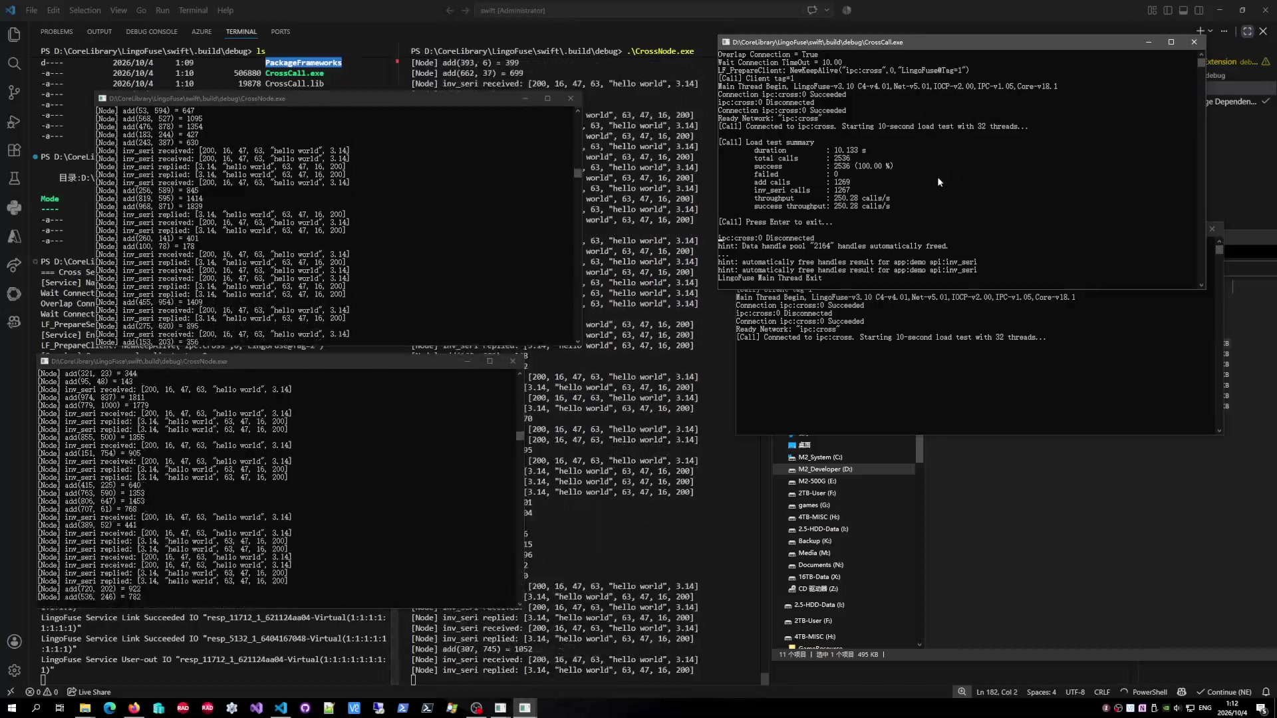Open the Source Control view
The height and width of the screenshot is (718, 1277).
point(14,92)
